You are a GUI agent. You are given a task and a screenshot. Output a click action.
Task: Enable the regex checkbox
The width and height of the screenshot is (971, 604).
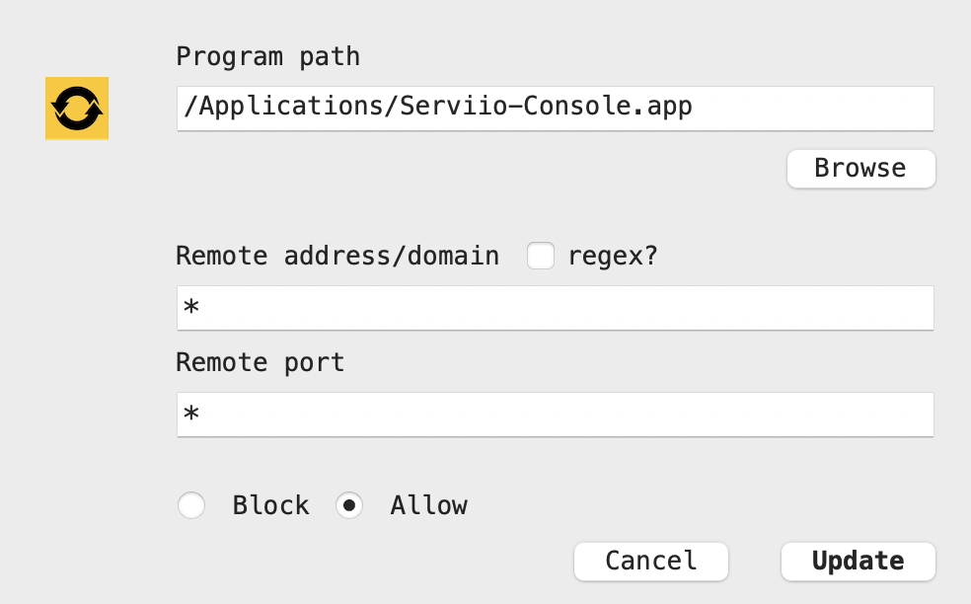541,257
